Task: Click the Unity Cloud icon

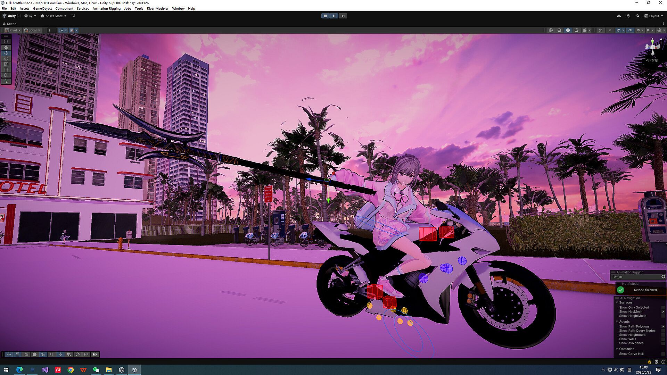Action: click(619, 16)
